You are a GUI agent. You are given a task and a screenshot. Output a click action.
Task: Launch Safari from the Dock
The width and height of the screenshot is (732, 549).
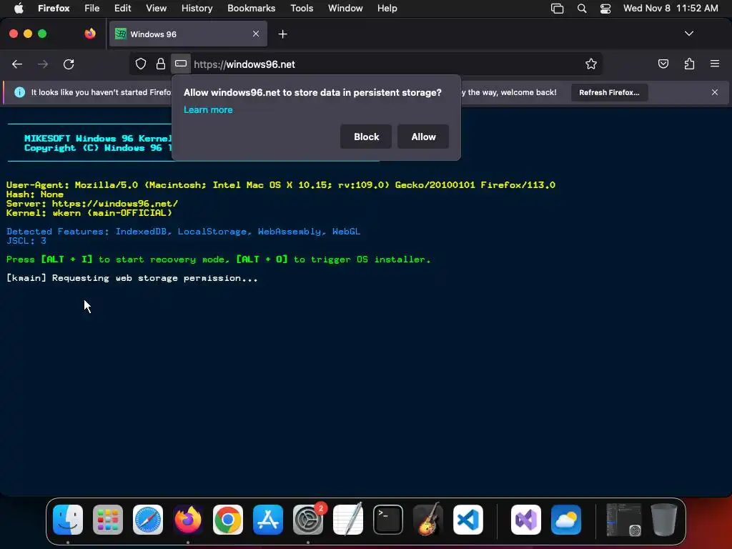[148, 520]
